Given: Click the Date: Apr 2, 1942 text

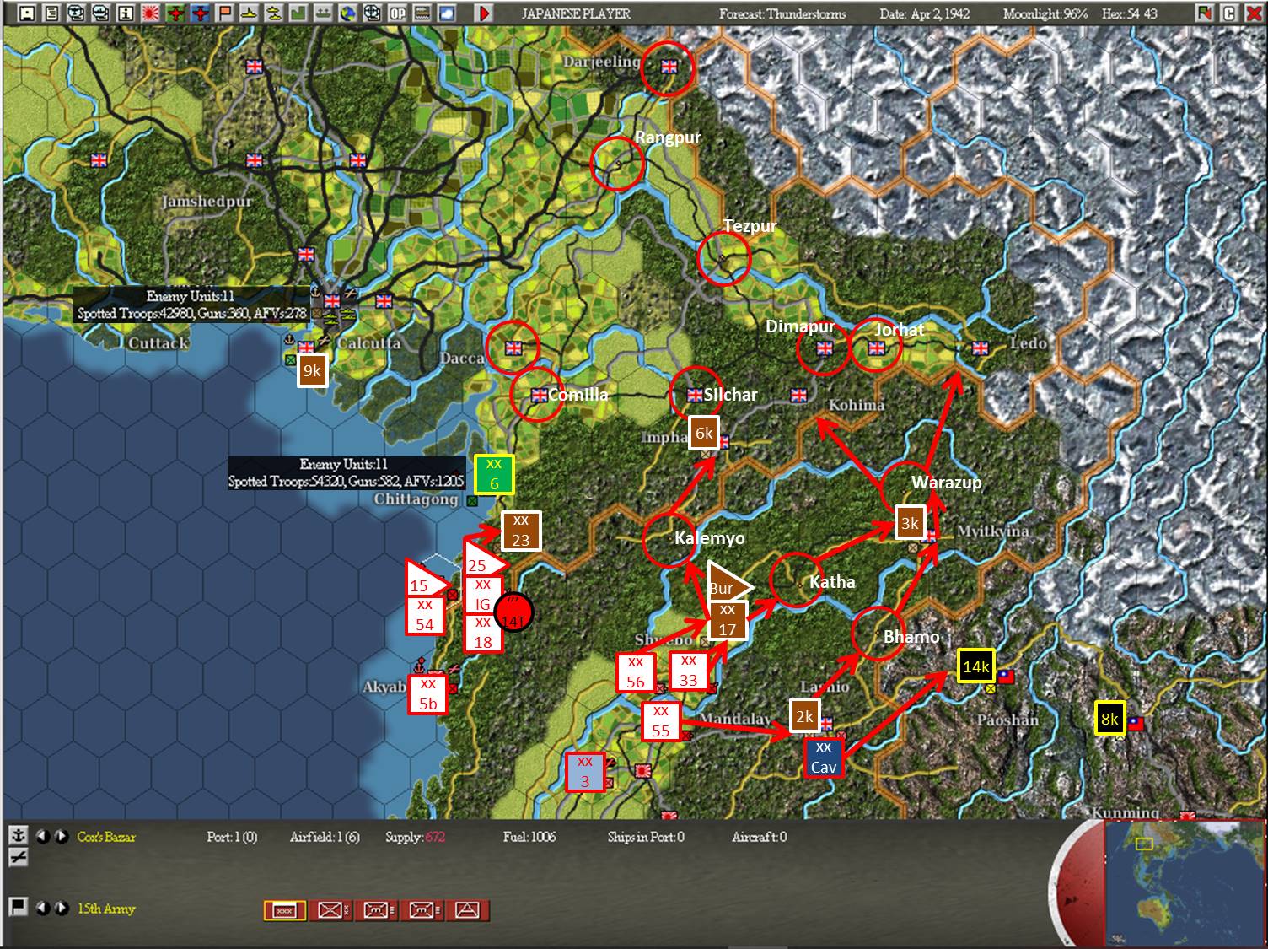Looking at the screenshot, I should (x=924, y=14).
